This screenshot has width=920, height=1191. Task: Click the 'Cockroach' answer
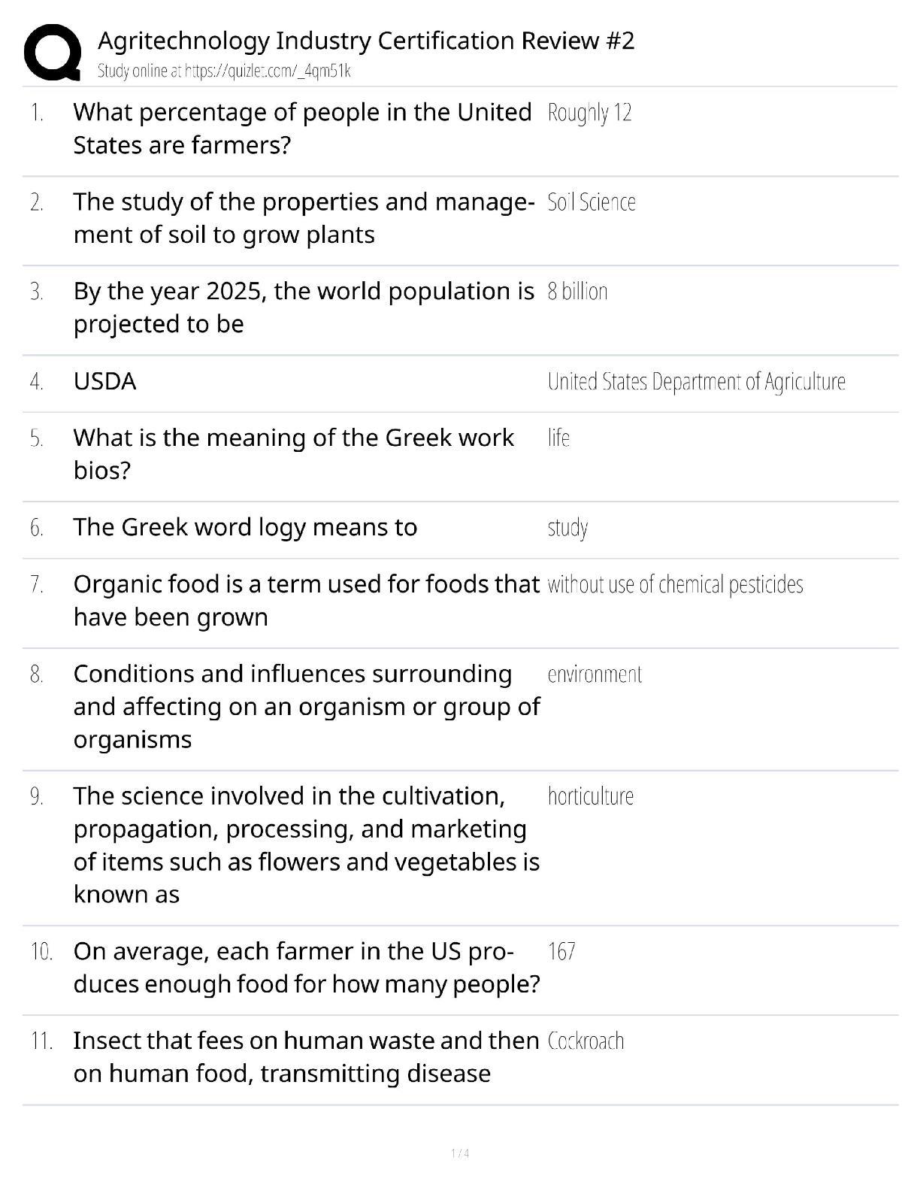coord(586,1041)
